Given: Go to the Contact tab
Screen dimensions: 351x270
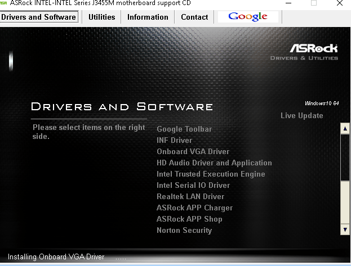Looking at the screenshot, I should point(194,17).
